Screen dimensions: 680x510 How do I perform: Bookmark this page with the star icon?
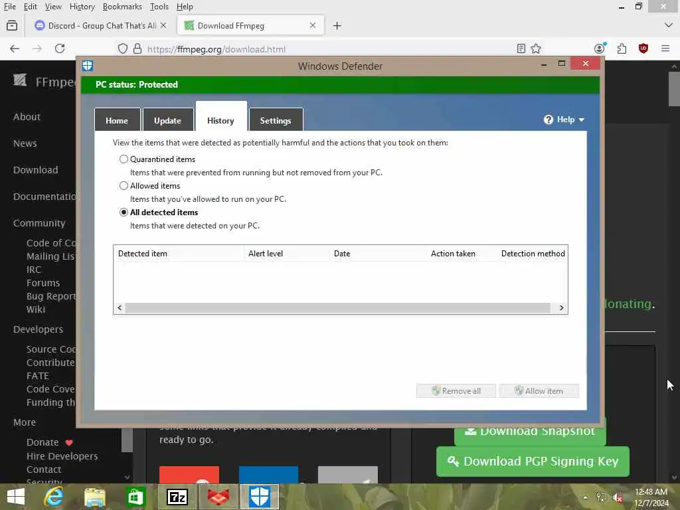[536, 48]
